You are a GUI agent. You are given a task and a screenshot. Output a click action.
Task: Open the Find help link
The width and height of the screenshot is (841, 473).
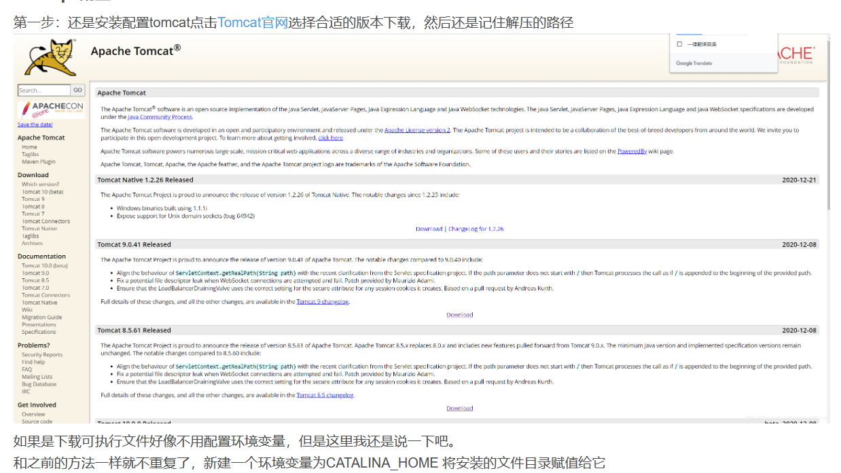(33, 362)
